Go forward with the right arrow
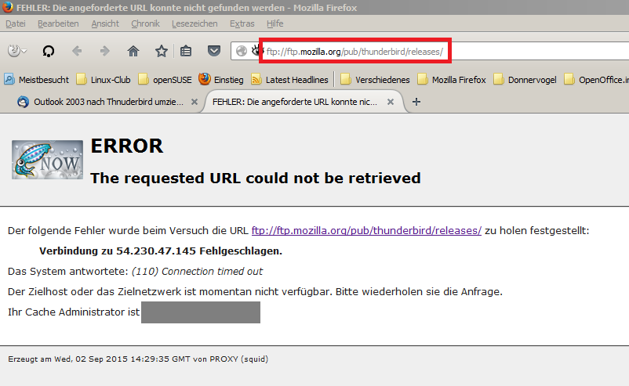The height and width of the screenshot is (386, 629). point(104,51)
